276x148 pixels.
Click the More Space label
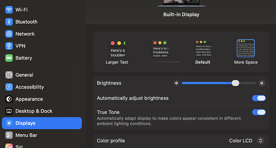click(x=246, y=62)
